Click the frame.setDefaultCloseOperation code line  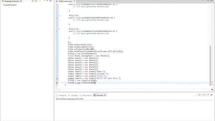[x=95, y=51]
